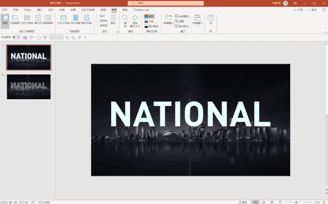Customize Quick Access Toolbar dropdown
This screenshot has width=328, height=204.
pos(85,38)
